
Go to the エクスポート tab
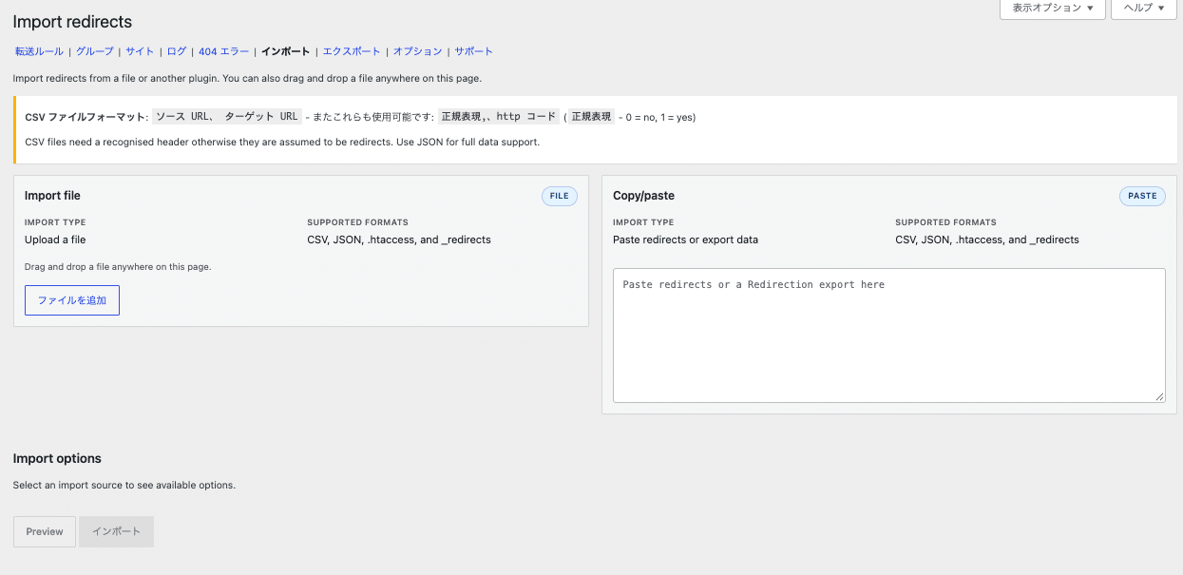tap(352, 51)
